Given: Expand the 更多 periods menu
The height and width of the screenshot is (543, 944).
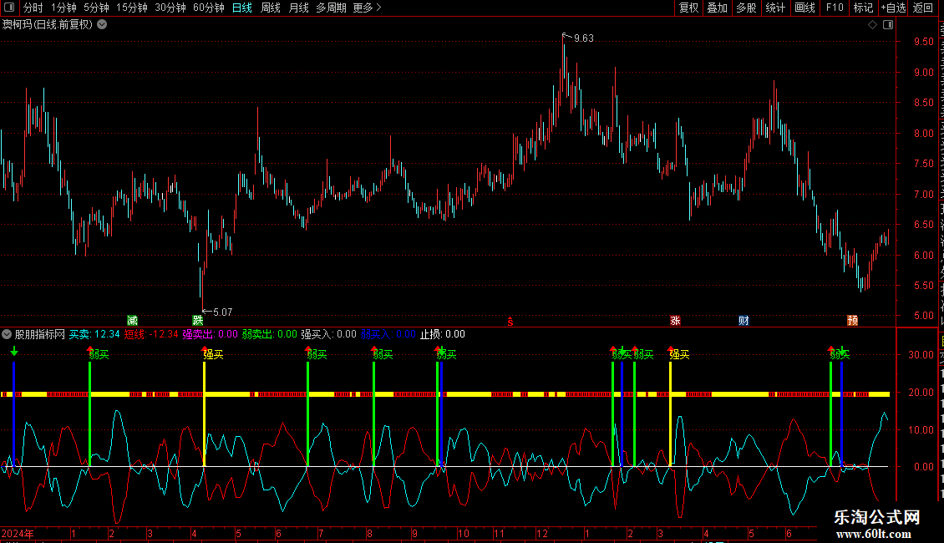Looking at the screenshot, I should pyautogui.click(x=368, y=8).
